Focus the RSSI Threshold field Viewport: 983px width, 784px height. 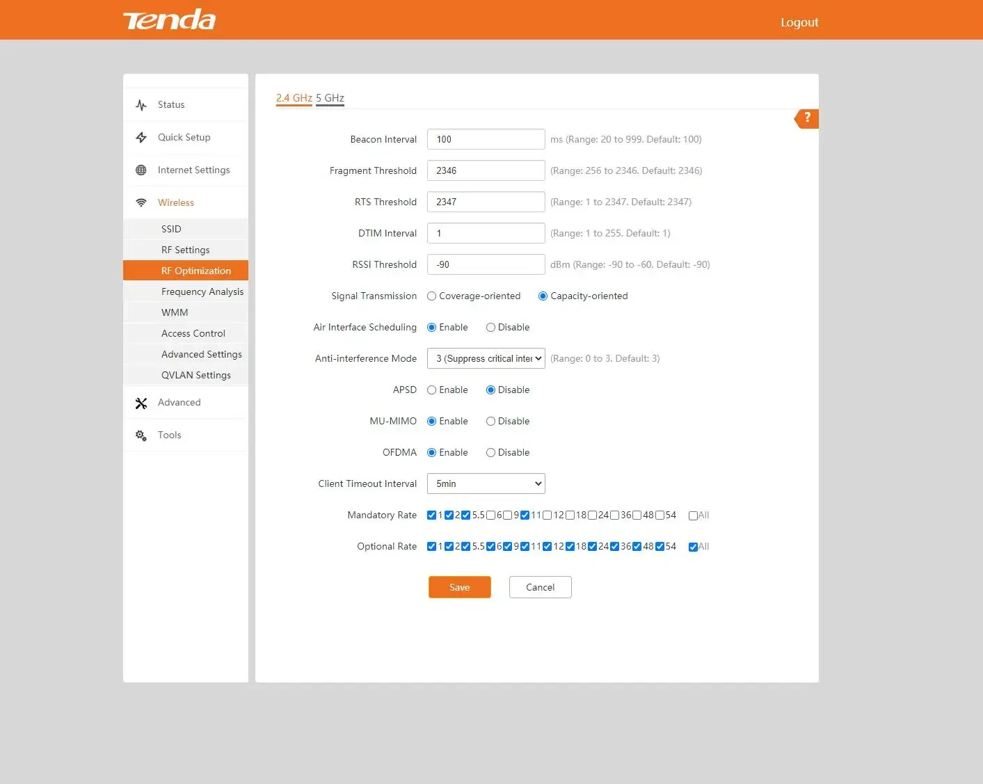[486, 264]
